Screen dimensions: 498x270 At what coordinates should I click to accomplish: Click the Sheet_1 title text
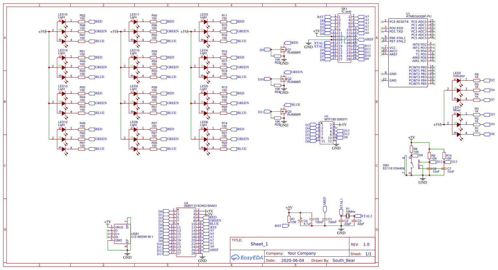[x=259, y=244]
